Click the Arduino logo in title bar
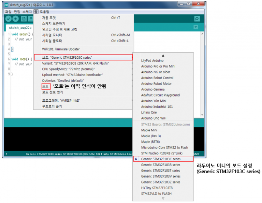Viewport: 262px width, 203px height. (6, 5)
